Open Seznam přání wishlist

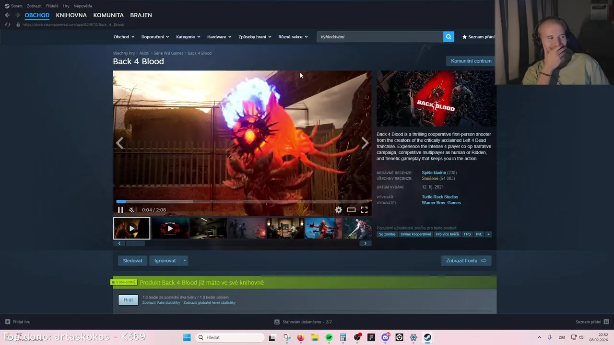point(478,37)
